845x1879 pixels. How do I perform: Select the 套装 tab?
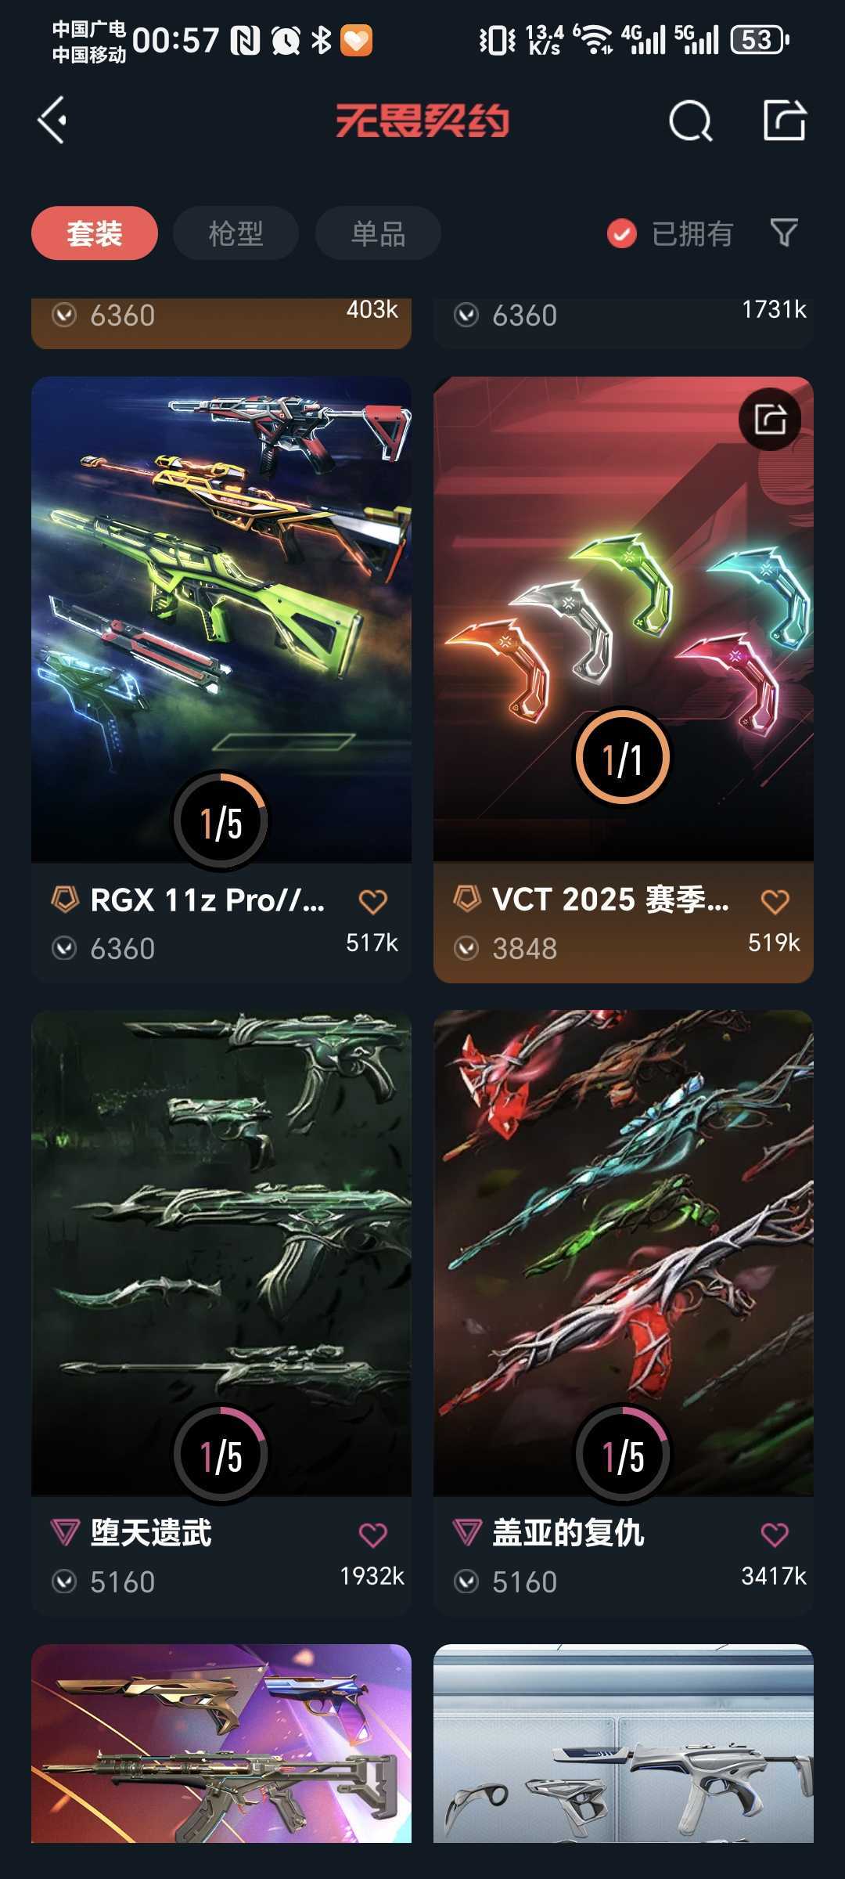[95, 233]
